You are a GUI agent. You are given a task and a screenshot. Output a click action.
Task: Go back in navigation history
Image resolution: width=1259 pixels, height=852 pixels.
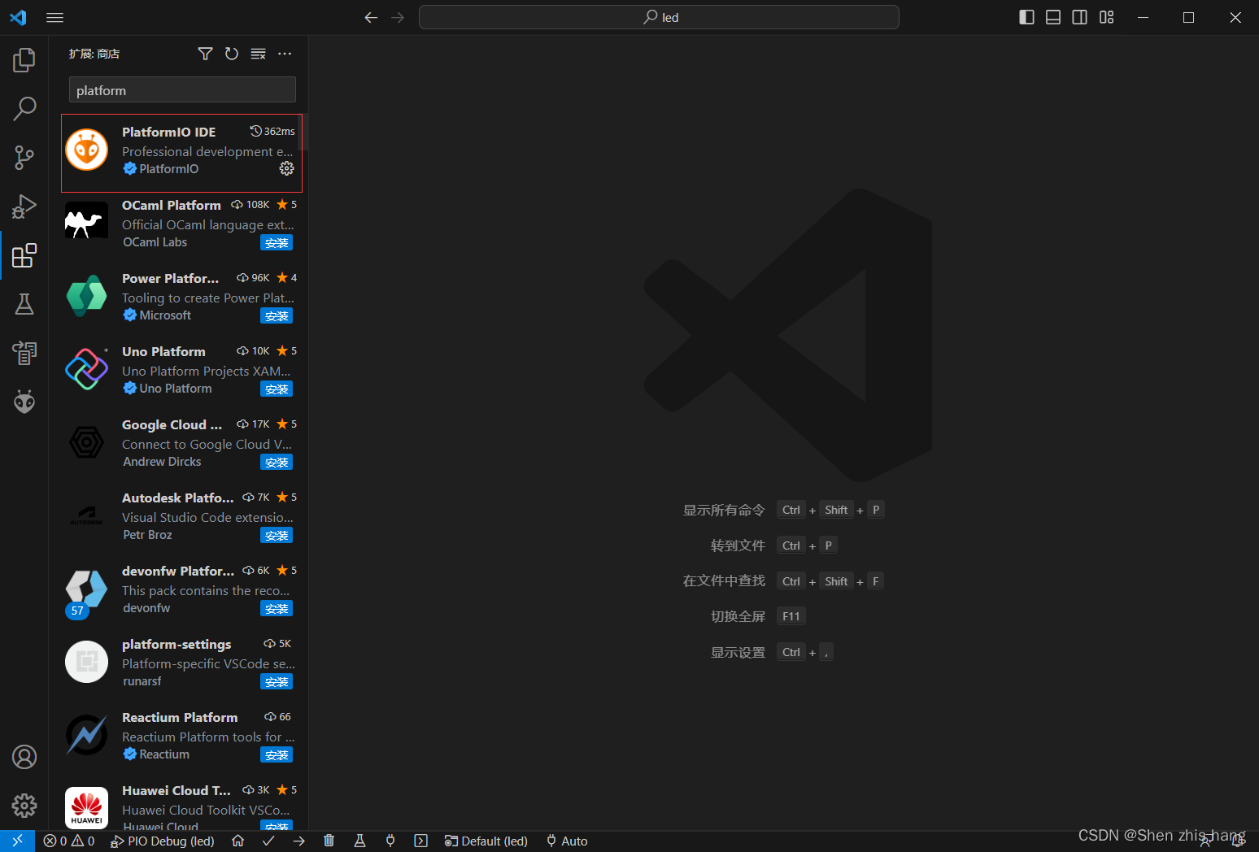pyautogui.click(x=371, y=17)
